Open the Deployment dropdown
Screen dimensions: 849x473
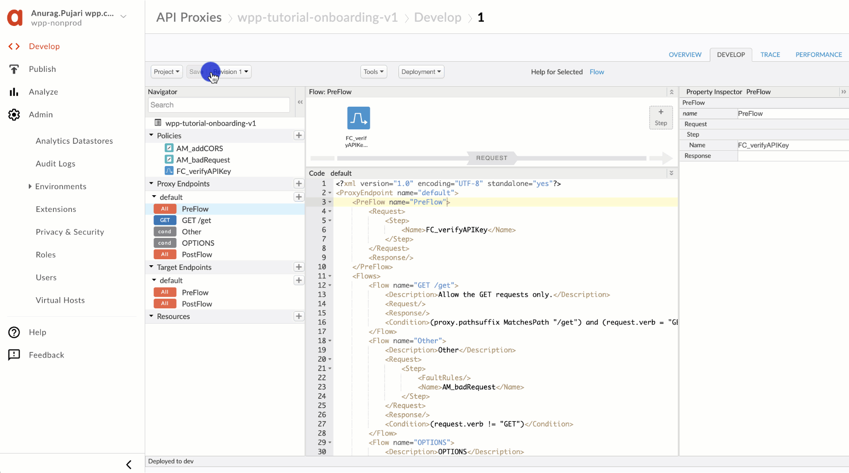421,72
